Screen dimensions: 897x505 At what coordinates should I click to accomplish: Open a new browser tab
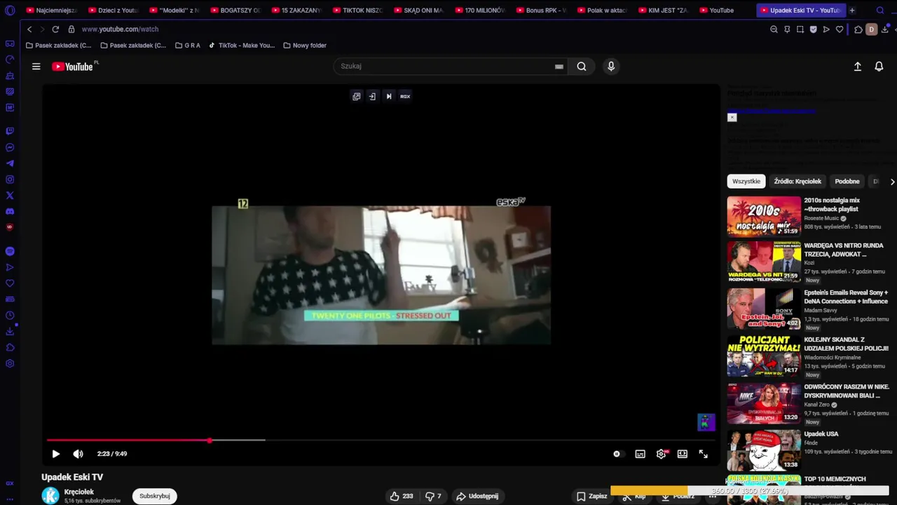pyautogui.click(x=852, y=11)
